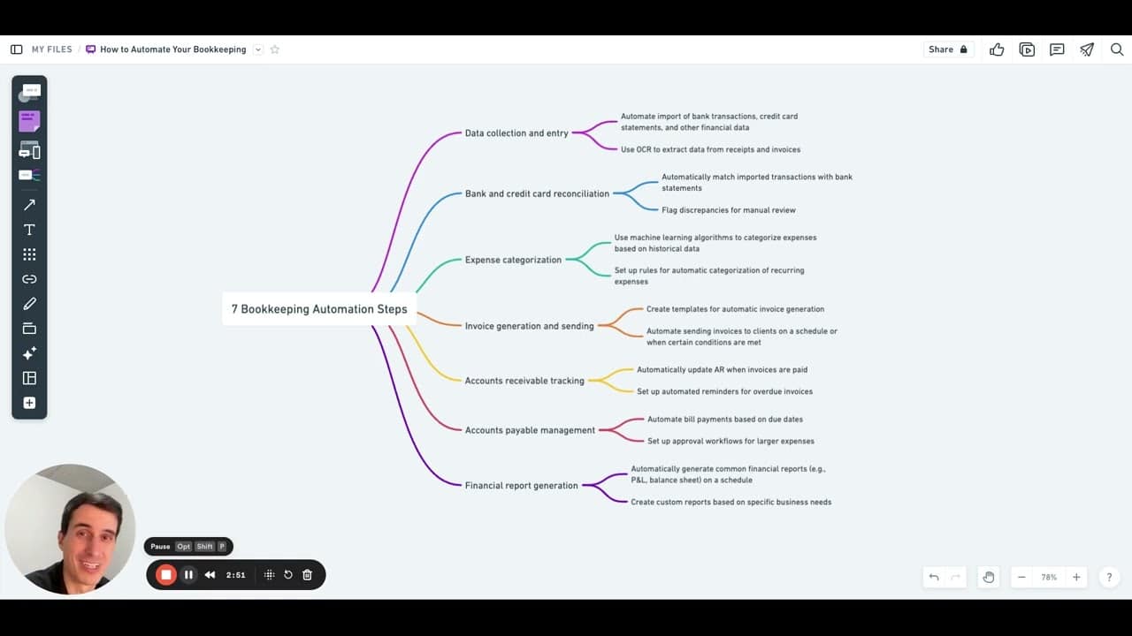This screenshot has width=1132, height=636.
Task: Select Accounts receivable tracking node
Action: (524, 381)
